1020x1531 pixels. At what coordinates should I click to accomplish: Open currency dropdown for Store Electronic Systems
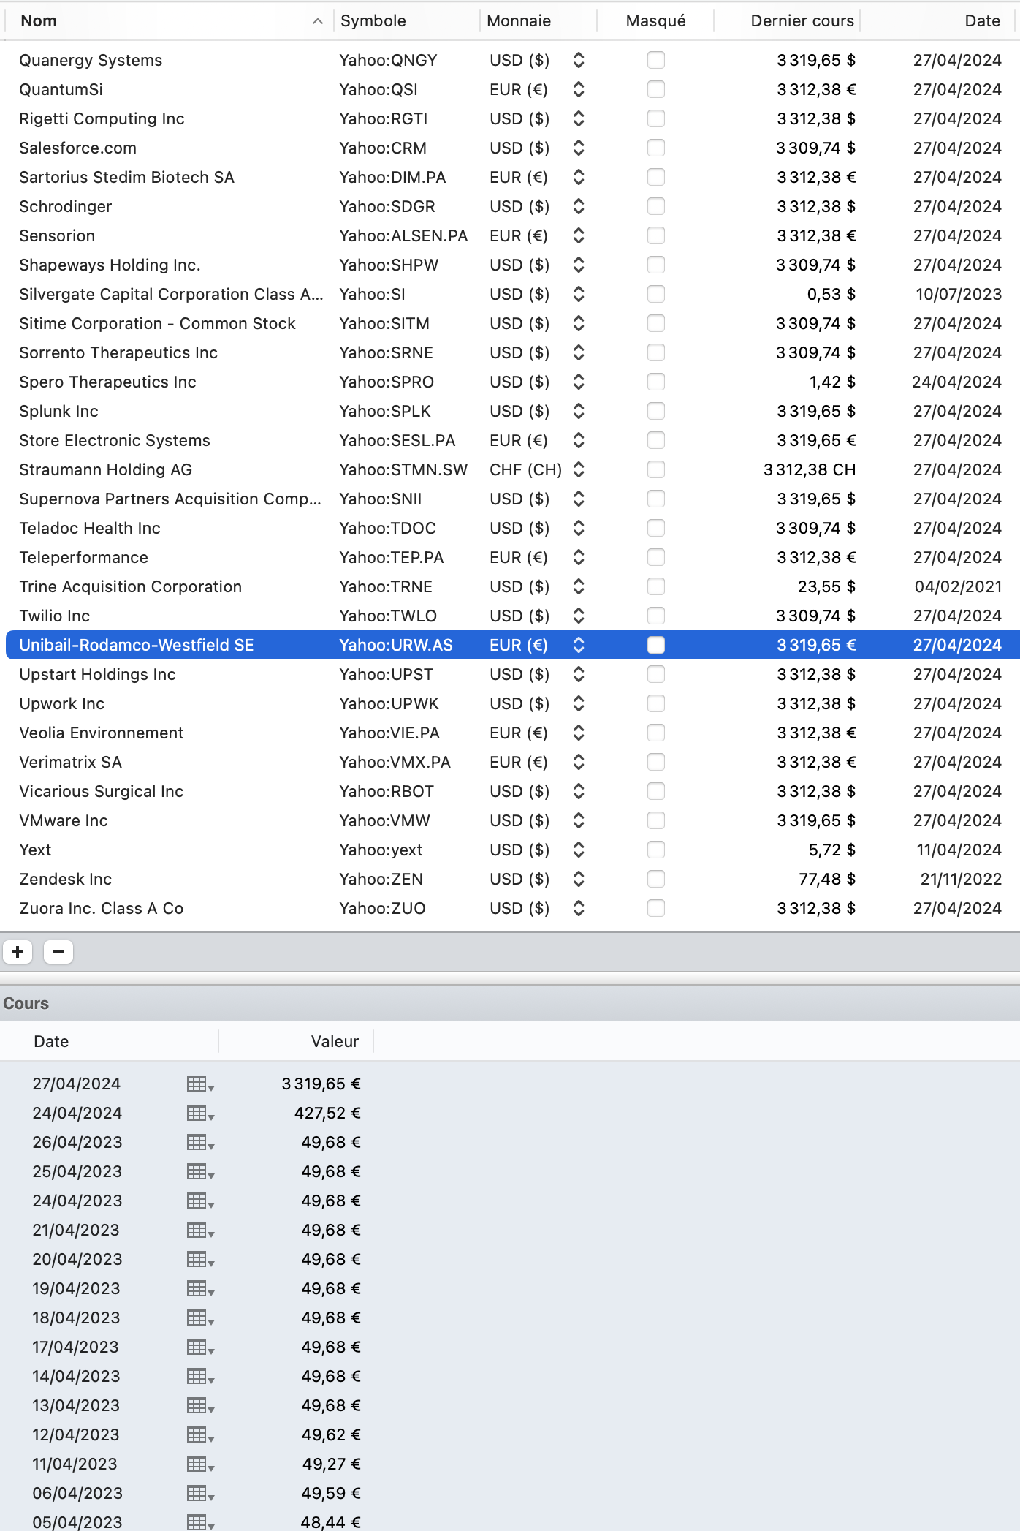(579, 440)
